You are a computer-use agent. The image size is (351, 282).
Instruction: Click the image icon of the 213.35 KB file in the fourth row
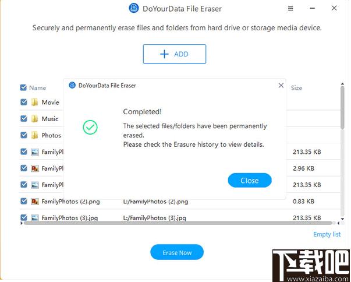[35, 152]
